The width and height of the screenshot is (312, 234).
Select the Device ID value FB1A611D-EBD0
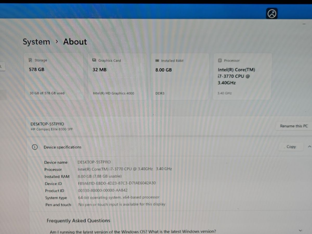coord(117,183)
